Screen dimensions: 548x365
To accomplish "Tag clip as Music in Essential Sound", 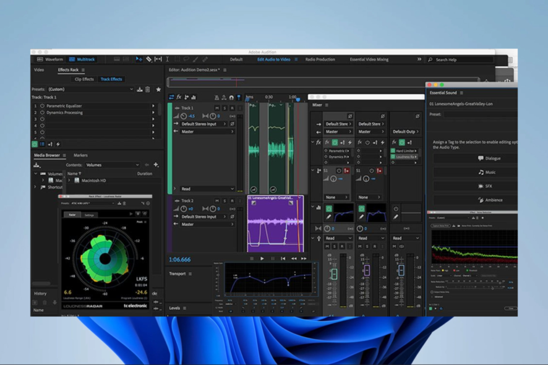I will (x=487, y=173).
